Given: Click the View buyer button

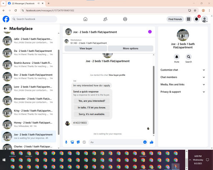Looking at the screenshot, I should pyautogui.click(x=86, y=48).
